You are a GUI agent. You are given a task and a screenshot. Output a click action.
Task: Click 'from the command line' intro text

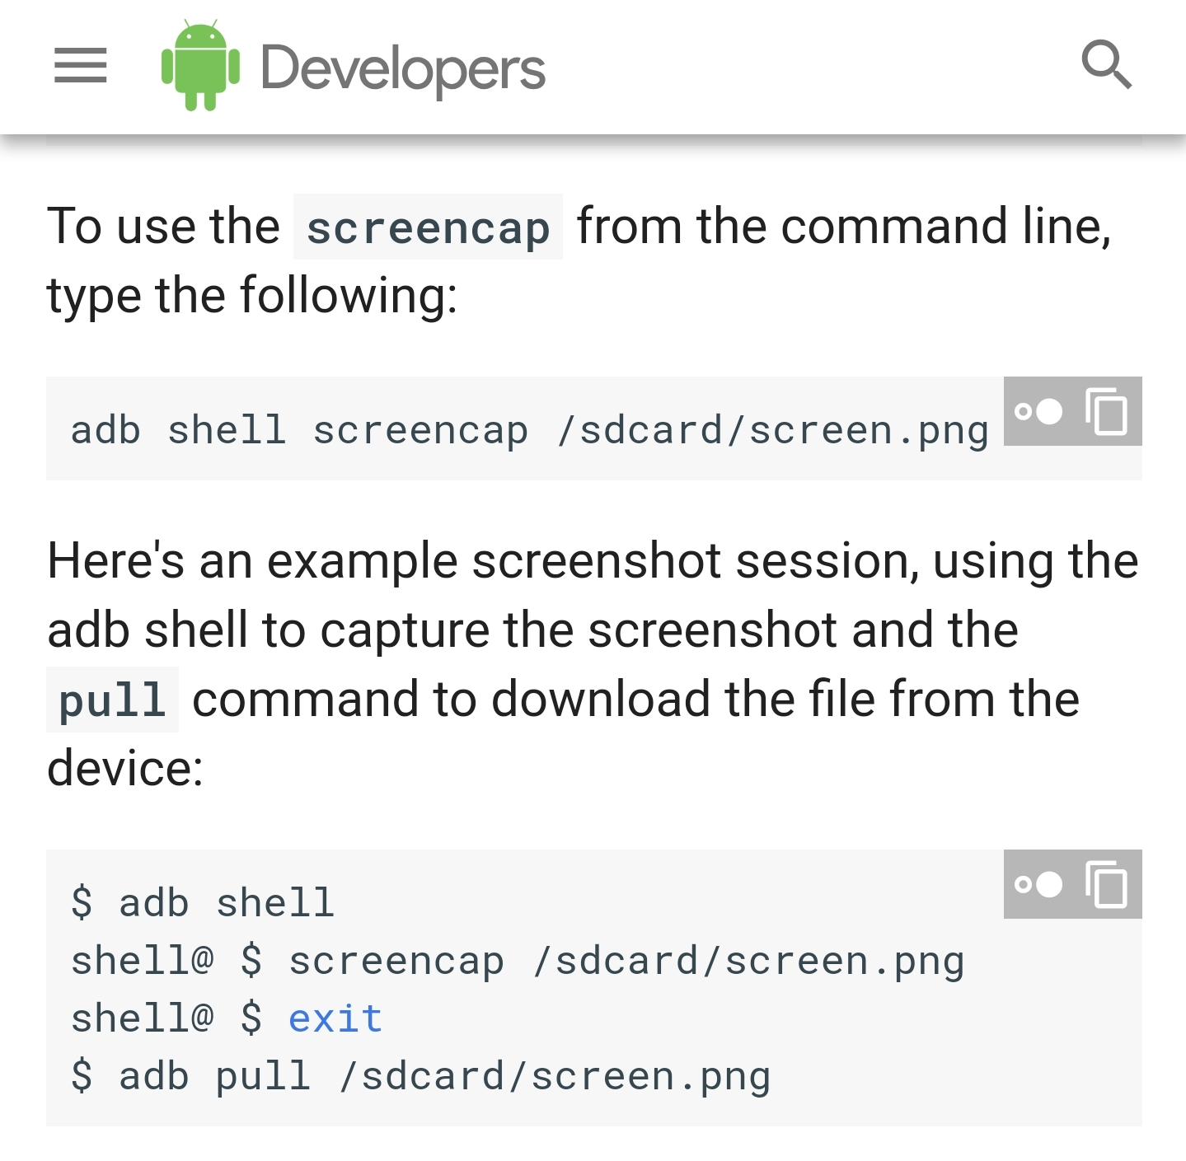click(x=843, y=226)
